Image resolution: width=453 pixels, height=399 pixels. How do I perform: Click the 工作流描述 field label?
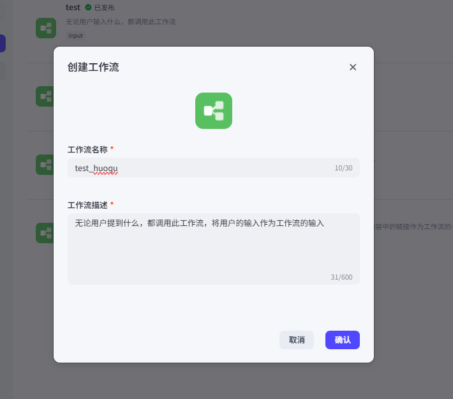tap(87, 205)
